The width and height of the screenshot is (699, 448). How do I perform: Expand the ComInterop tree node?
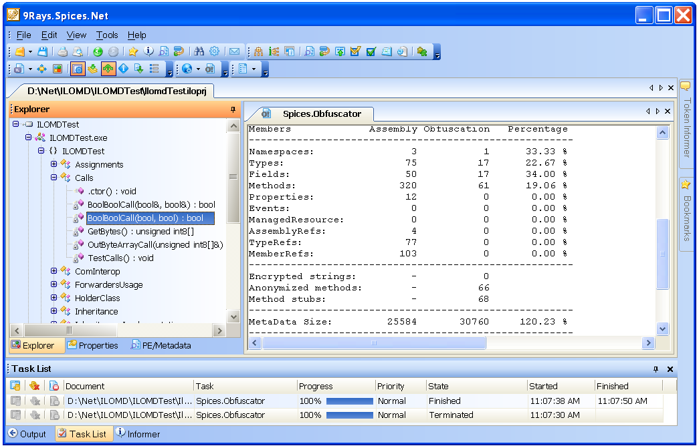[x=54, y=271]
